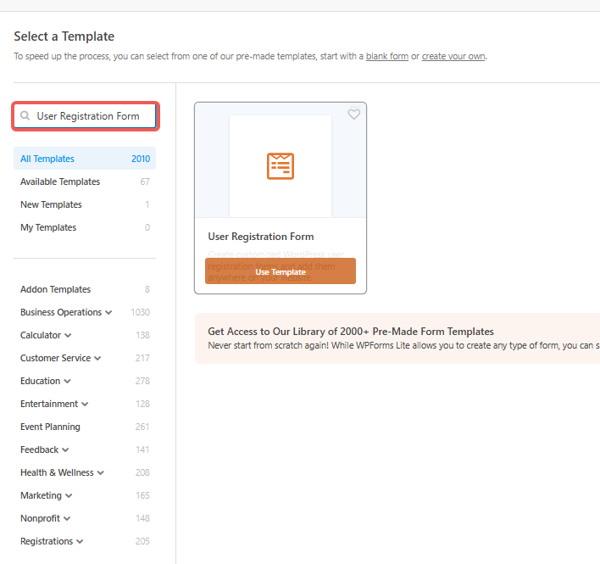Image resolution: width=600 pixels, height=564 pixels.
Task: Expand Customer Service subcategories chevron
Action: tap(97, 359)
